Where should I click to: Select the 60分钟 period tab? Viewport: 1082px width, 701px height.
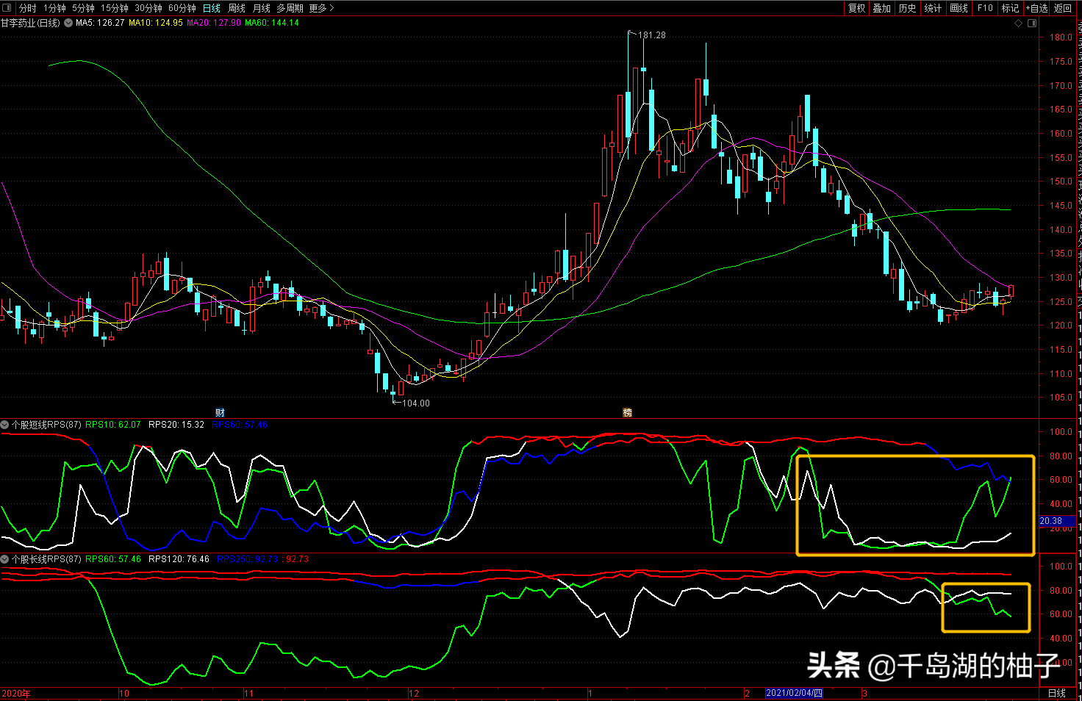point(182,8)
